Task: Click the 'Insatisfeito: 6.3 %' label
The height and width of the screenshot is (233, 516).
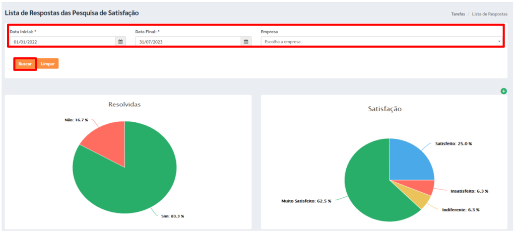Action: pyautogui.click(x=469, y=191)
